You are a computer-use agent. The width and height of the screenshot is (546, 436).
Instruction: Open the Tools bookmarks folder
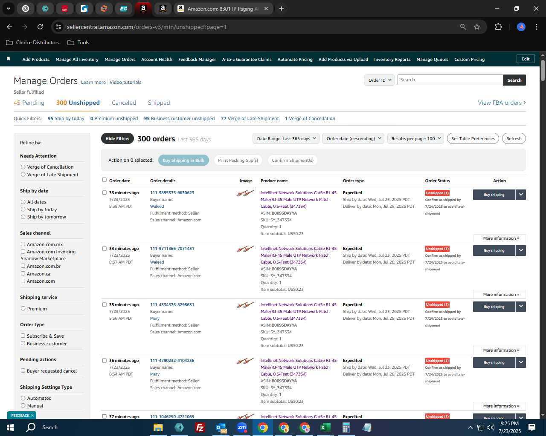[78, 43]
